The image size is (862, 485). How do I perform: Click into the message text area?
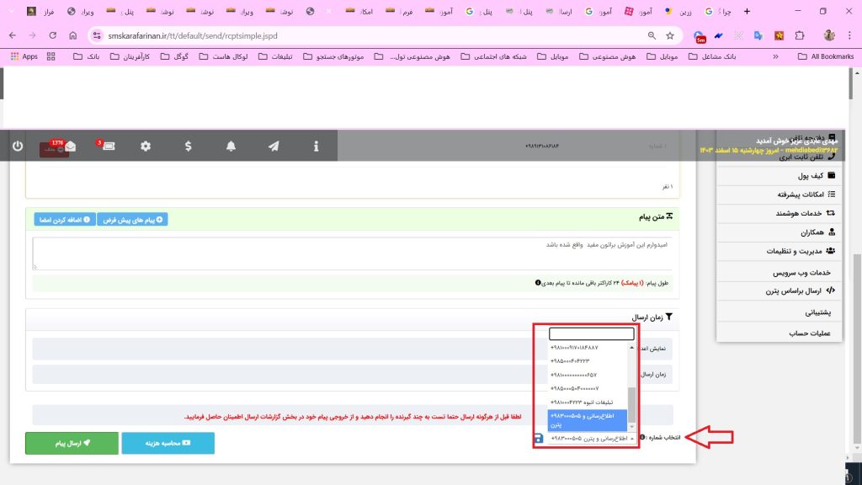point(354,253)
